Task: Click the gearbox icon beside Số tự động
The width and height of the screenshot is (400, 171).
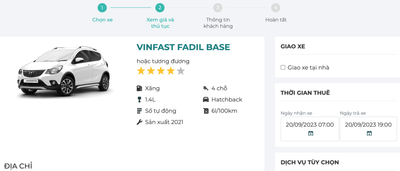Action: [139, 111]
